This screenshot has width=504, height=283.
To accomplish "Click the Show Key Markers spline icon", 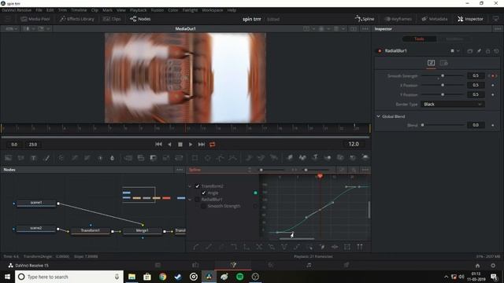I will pos(360,247).
